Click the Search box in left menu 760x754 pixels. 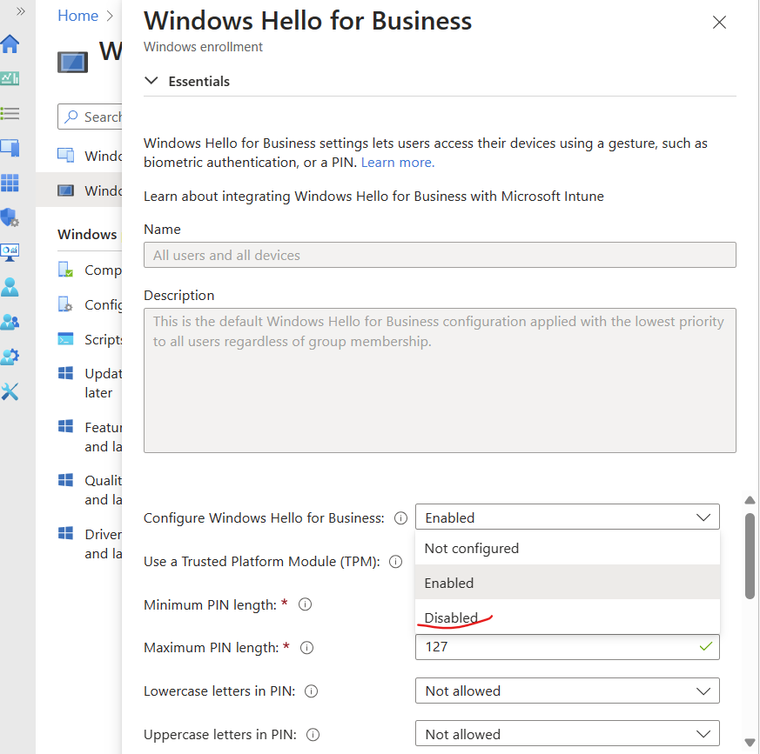[x=90, y=117]
